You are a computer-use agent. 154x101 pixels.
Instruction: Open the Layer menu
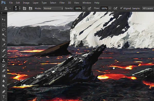click(x=36, y=3)
